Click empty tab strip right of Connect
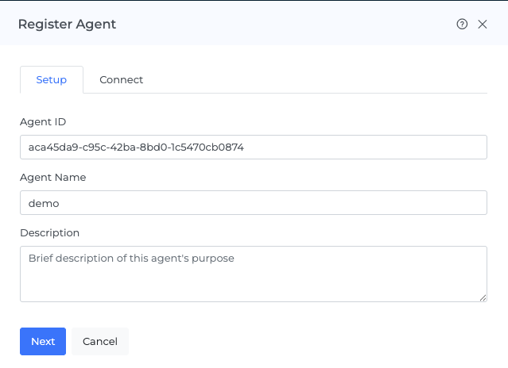 318,80
